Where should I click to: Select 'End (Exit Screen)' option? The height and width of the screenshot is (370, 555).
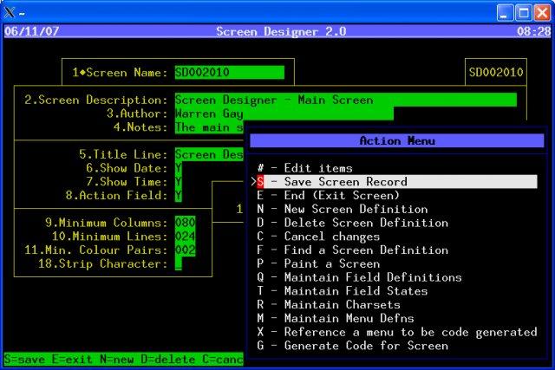tap(330, 196)
